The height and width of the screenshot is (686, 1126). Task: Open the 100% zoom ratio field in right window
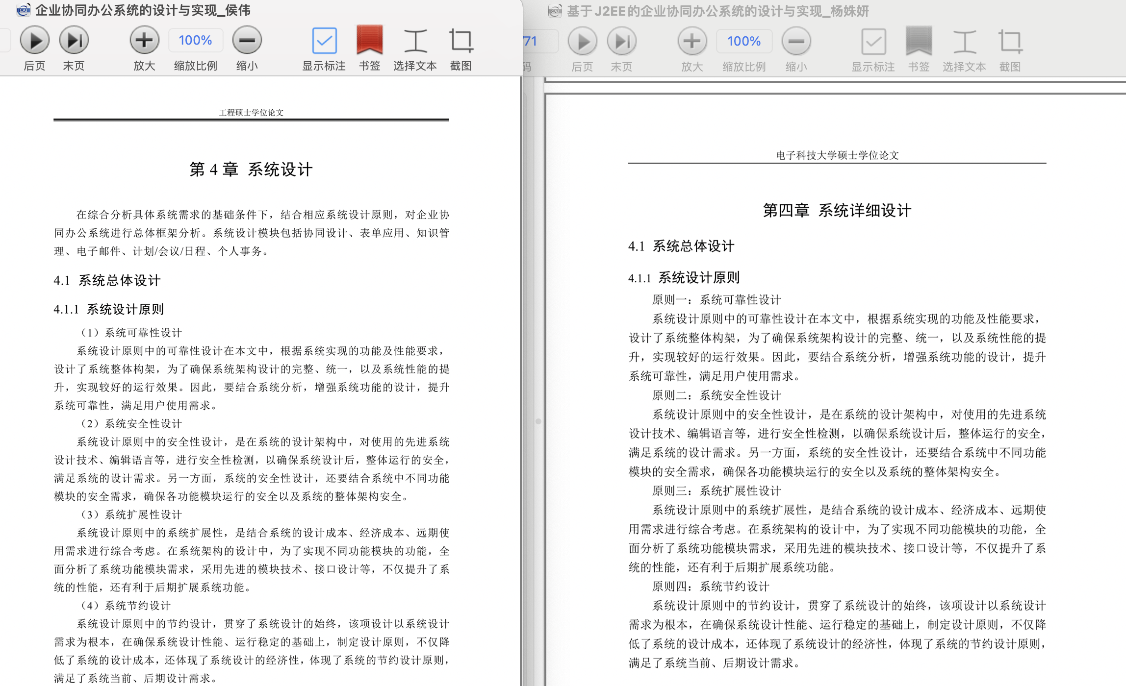pyautogui.click(x=743, y=41)
